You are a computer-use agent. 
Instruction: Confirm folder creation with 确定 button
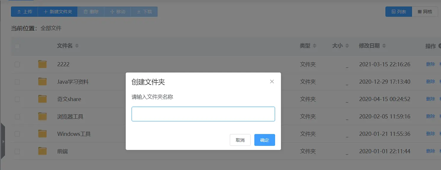[x=264, y=140]
